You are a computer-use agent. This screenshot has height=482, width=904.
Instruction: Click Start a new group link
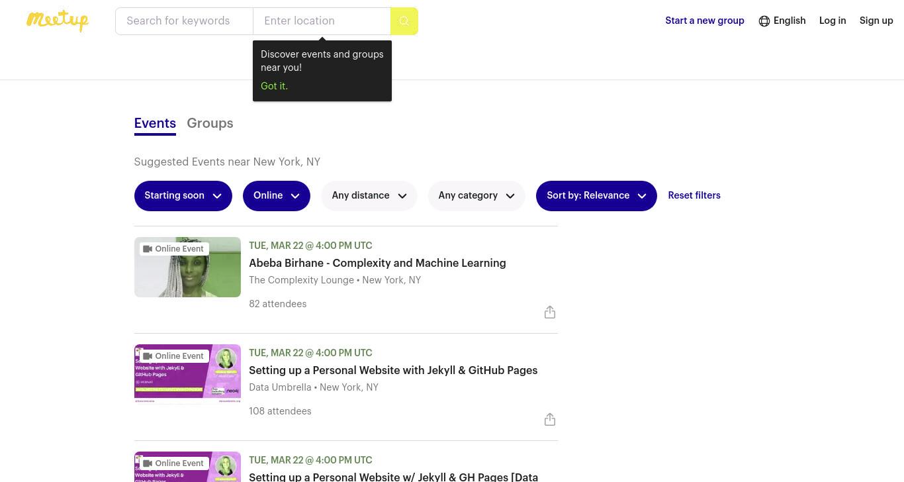705,21
